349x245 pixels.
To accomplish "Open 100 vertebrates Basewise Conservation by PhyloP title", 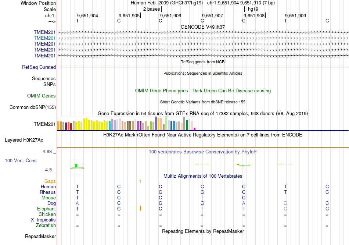I will pyautogui.click(x=203, y=152).
